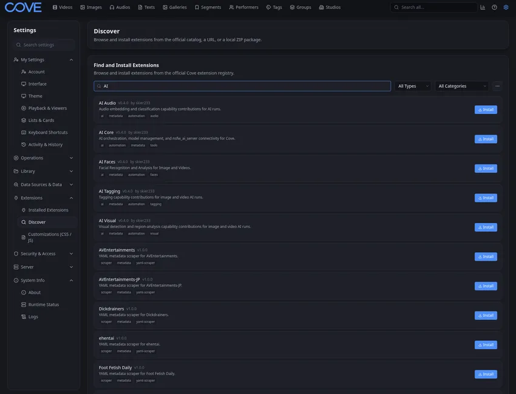Open the help question mark icon
The width and height of the screenshot is (516, 394).
coord(494,7)
